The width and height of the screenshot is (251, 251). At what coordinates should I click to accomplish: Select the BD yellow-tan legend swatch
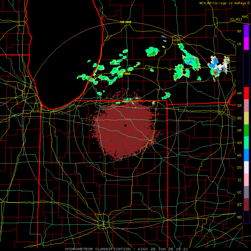coord(246,118)
